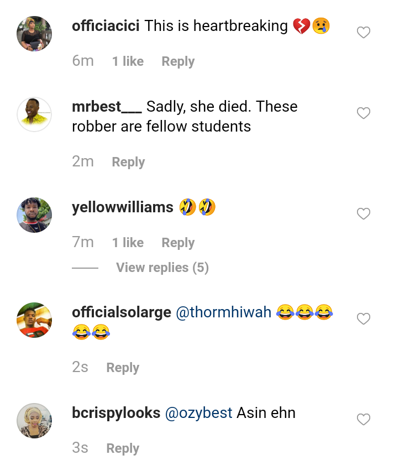Open bcrispylooks' profile picture
This screenshot has height=476, width=394.
coord(34,421)
